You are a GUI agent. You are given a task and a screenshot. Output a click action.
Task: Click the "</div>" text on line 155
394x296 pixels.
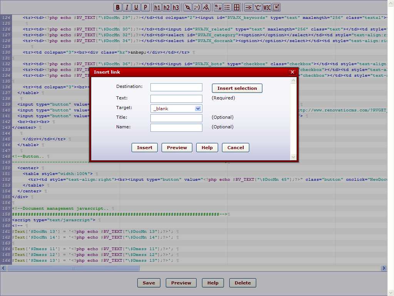pyautogui.click(x=20, y=197)
